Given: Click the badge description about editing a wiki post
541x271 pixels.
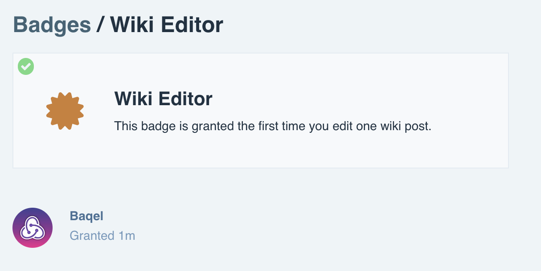Looking at the screenshot, I should (273, 126).
